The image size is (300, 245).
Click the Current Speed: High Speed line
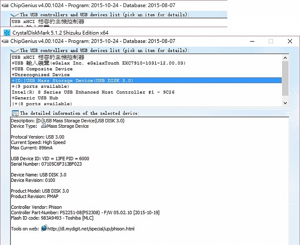pos(38,142)
